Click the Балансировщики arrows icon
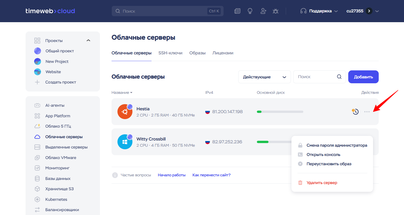Image resolution: width=404 pixels, height=215 pixels. pos(37,210)
